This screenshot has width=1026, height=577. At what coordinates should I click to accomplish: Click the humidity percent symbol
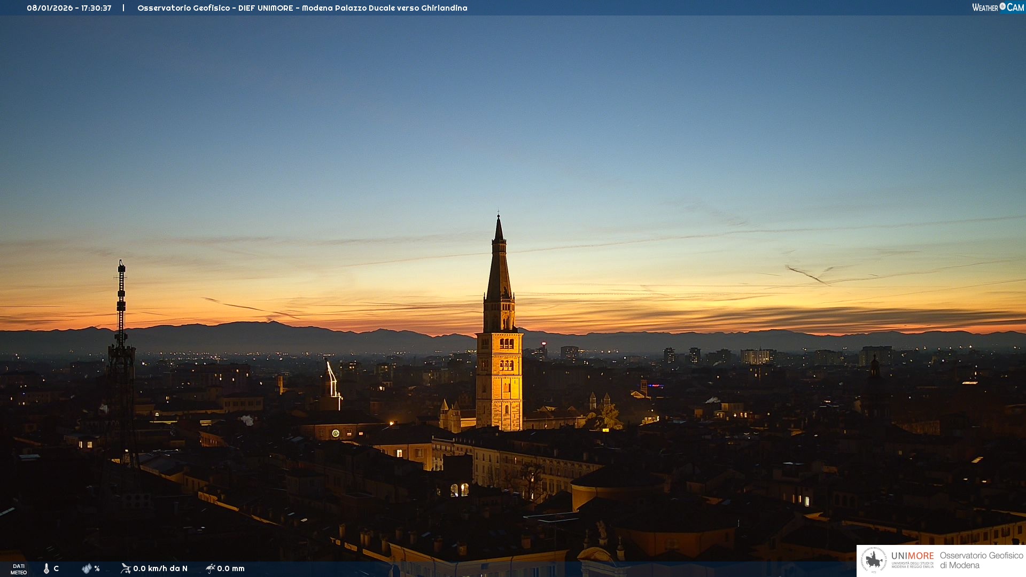(x=97, y=568)
